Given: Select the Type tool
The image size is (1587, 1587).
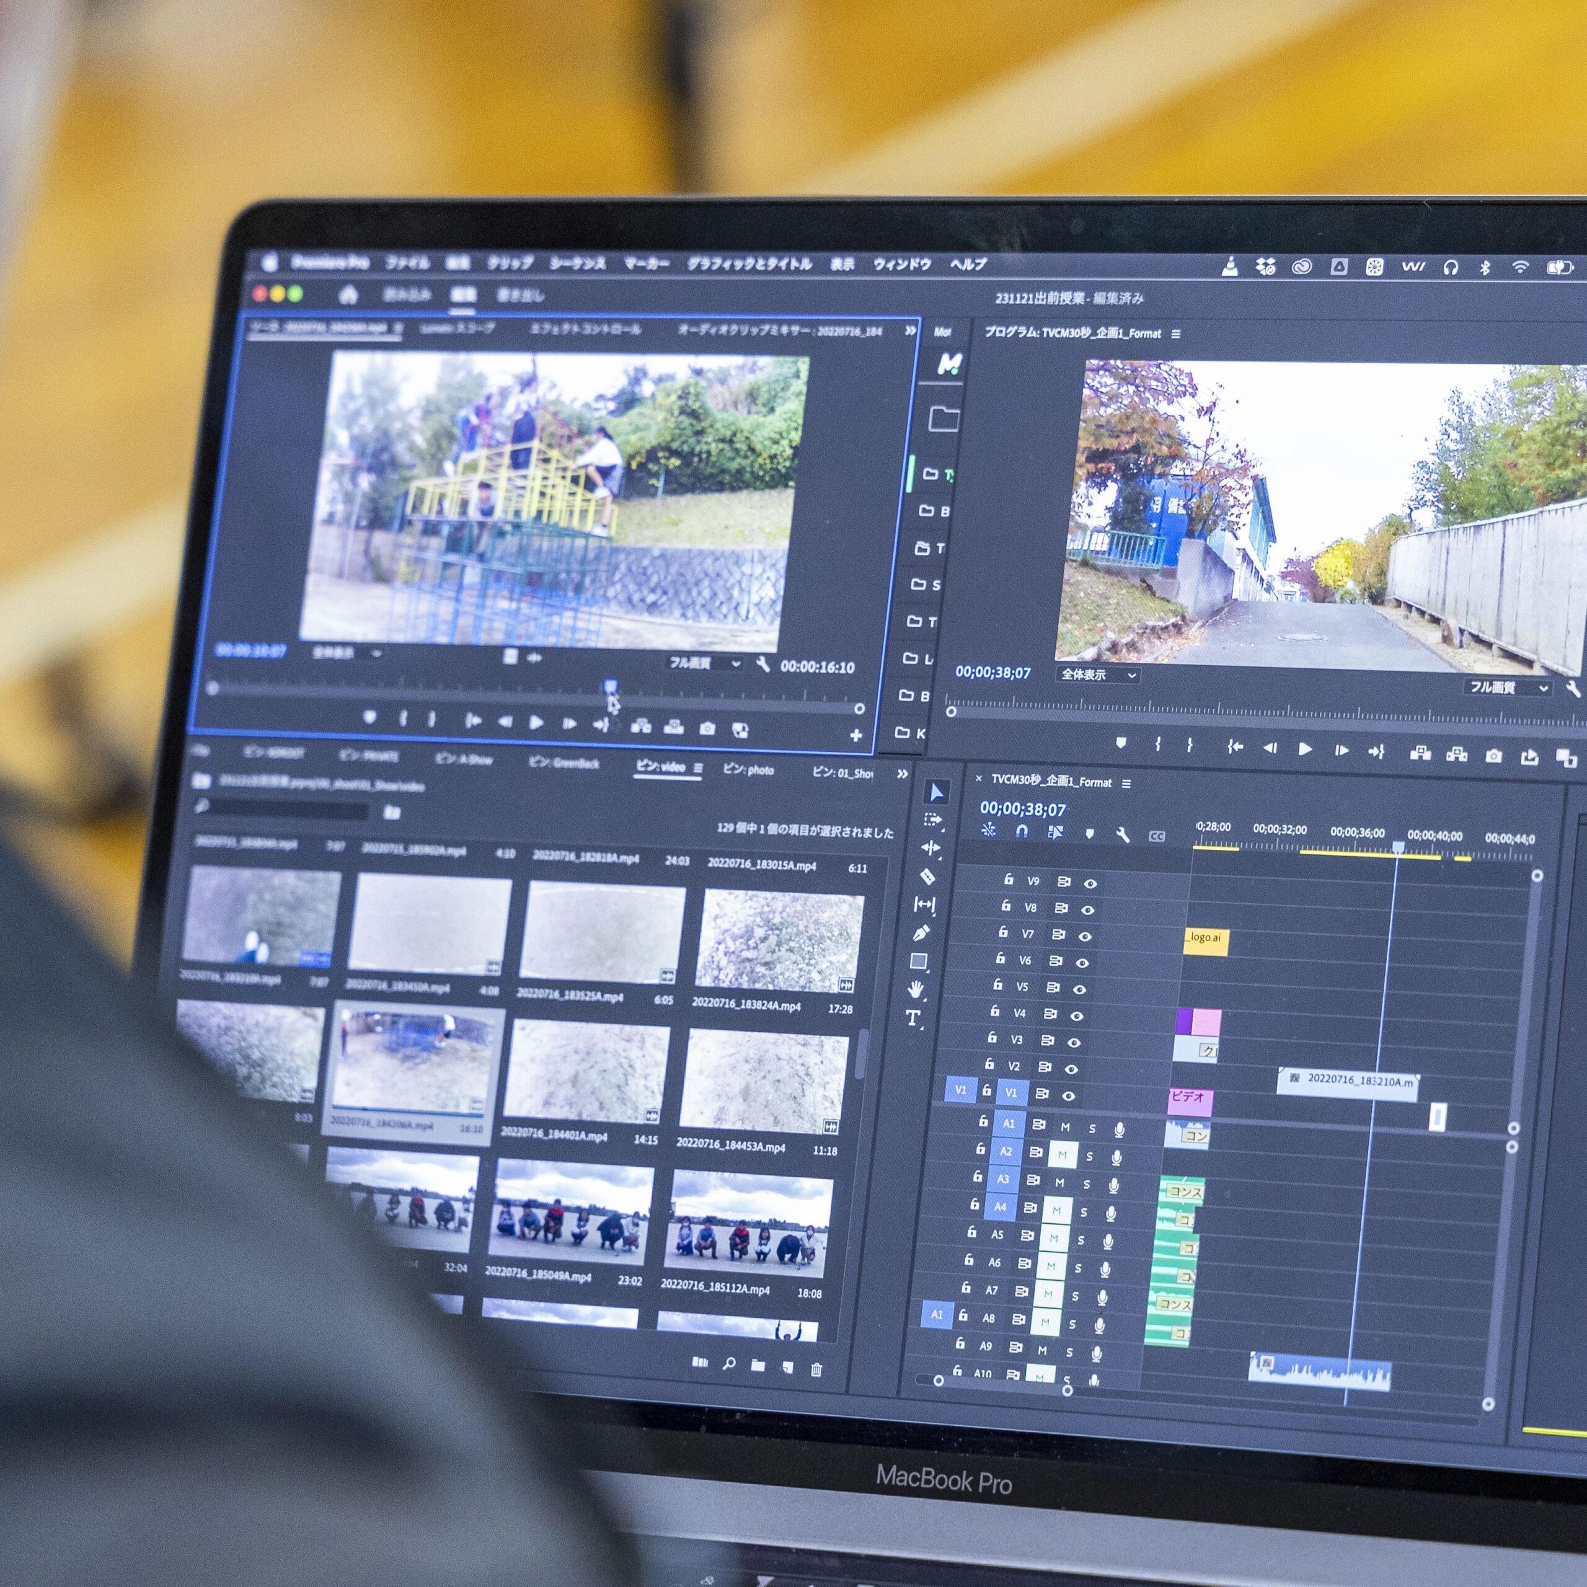Looking at the screenshot, I should click(x=913, y=1019).
